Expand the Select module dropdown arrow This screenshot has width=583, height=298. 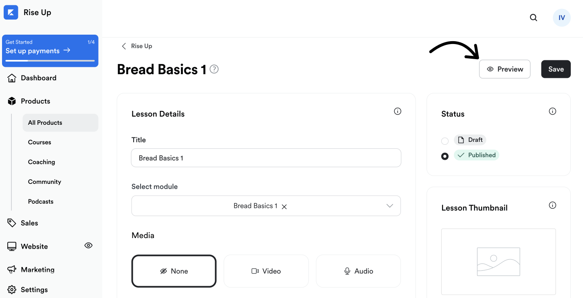(390, 206)
